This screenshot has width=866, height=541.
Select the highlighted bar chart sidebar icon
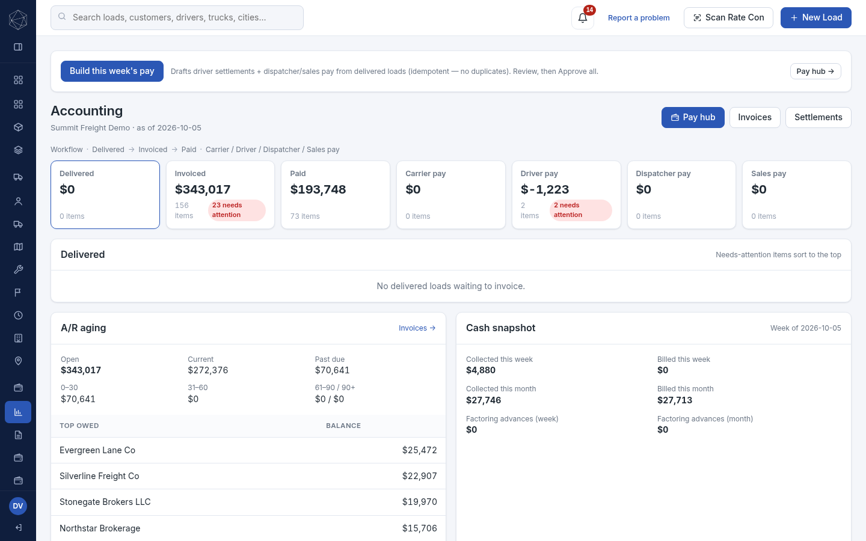pyautogui.click(x=18, y=412)
